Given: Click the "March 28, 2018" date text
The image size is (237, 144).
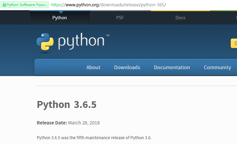Looking at the screenshot, I should [x=84, y=123].
